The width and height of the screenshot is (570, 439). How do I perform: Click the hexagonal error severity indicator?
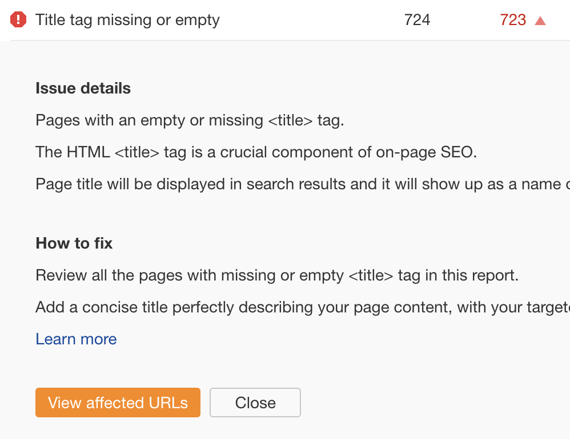tap(18, 20)
